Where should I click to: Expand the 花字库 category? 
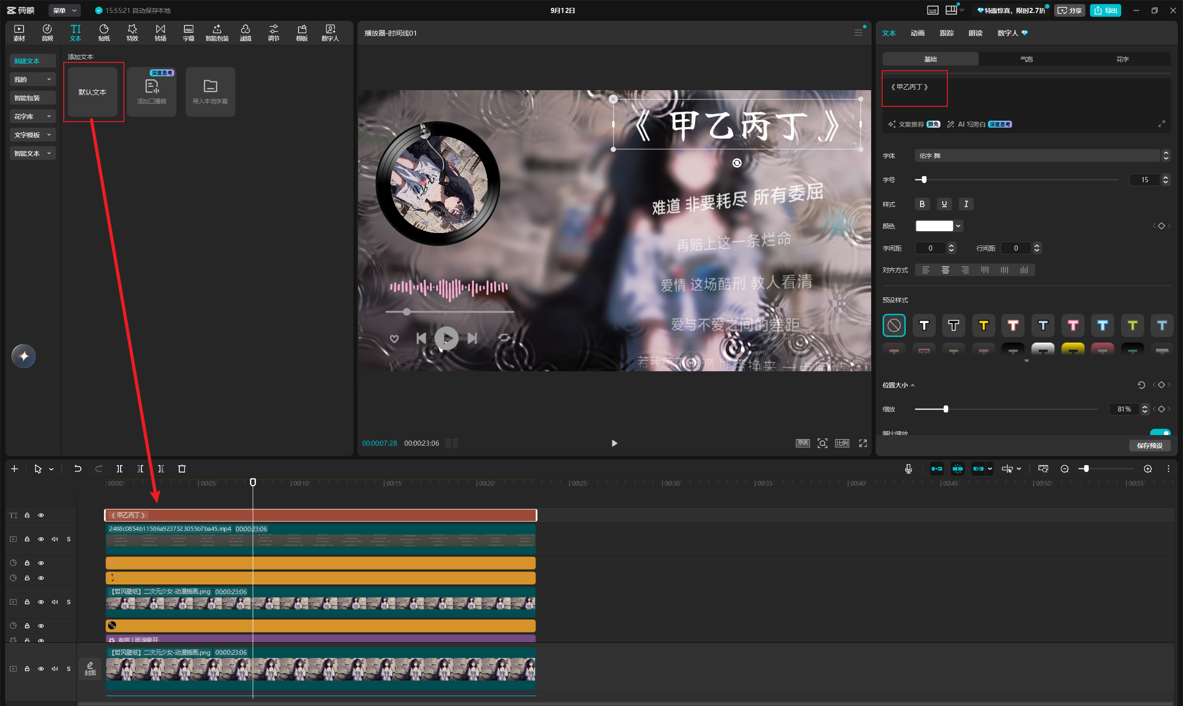pos(32,116)
